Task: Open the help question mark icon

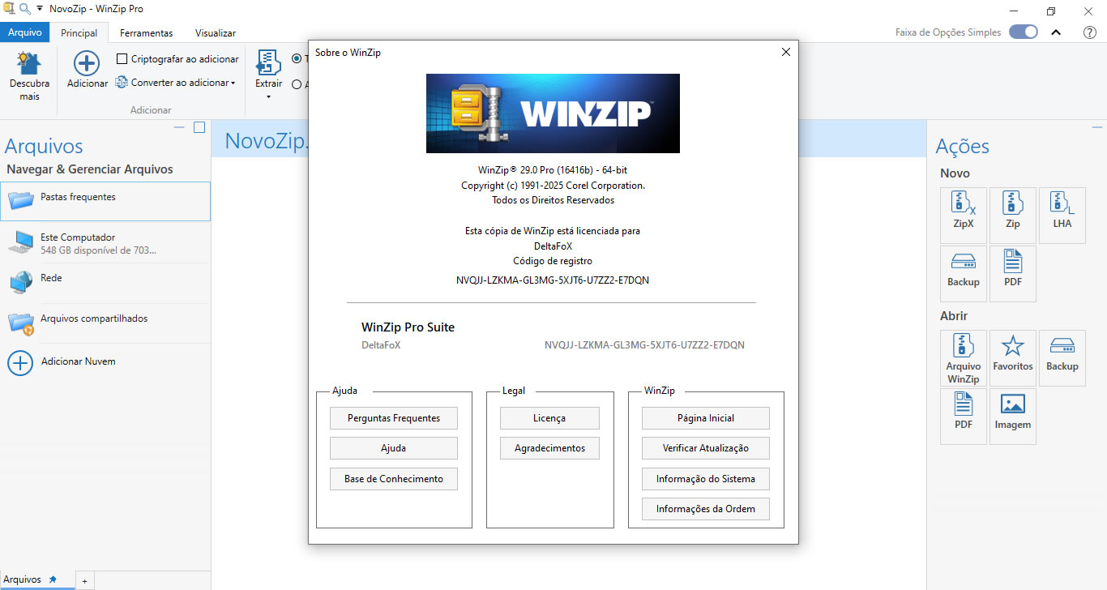Action: [1089, 32]
